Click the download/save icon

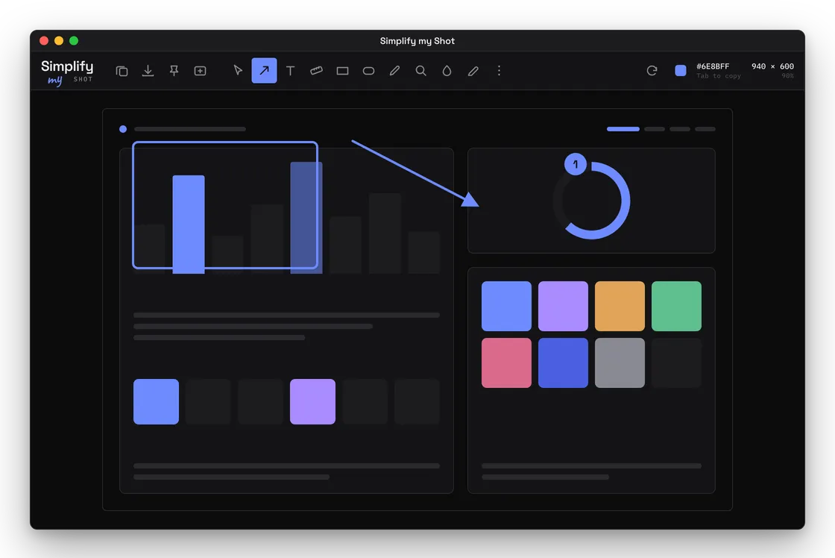(x=148, y=71)
